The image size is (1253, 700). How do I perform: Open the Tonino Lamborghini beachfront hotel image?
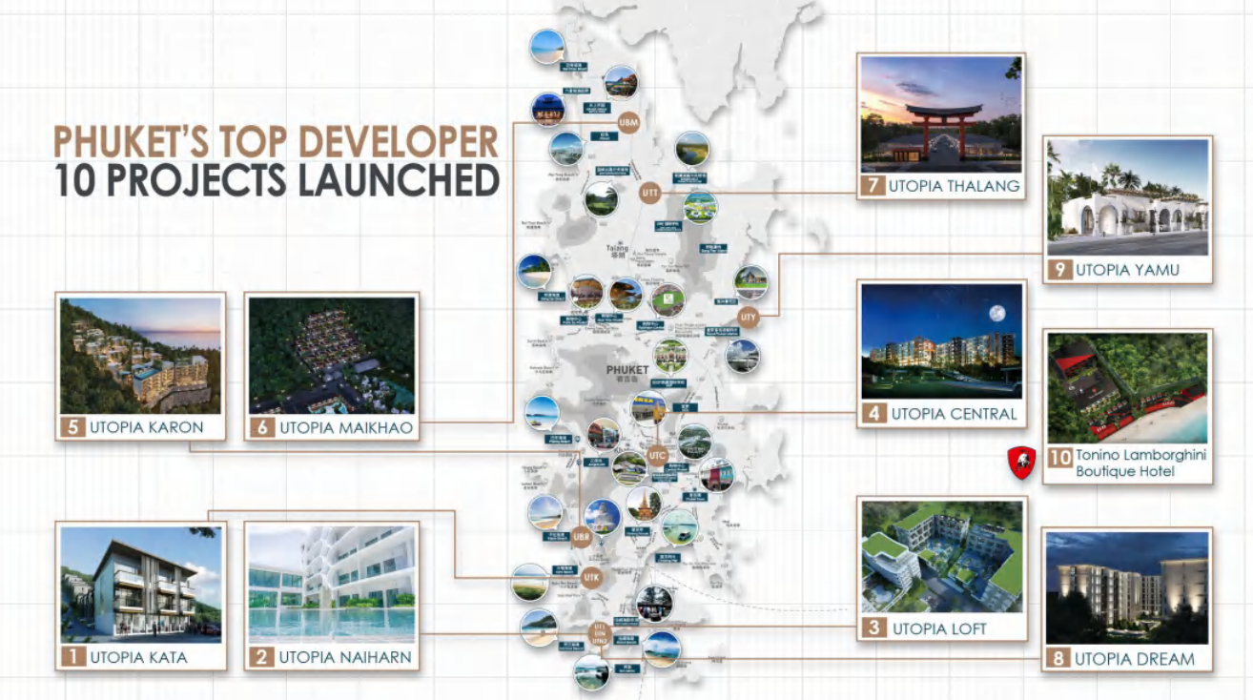1128,388
